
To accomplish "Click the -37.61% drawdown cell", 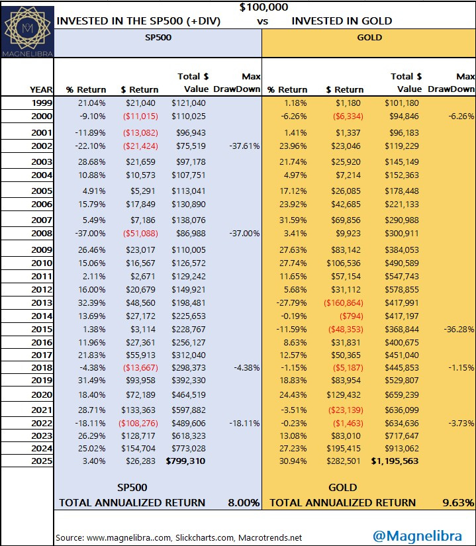I will pyautogui.click(x=244, y=146).
